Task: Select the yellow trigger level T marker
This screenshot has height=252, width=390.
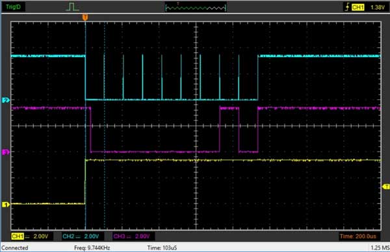Action: tap(385, 187)
